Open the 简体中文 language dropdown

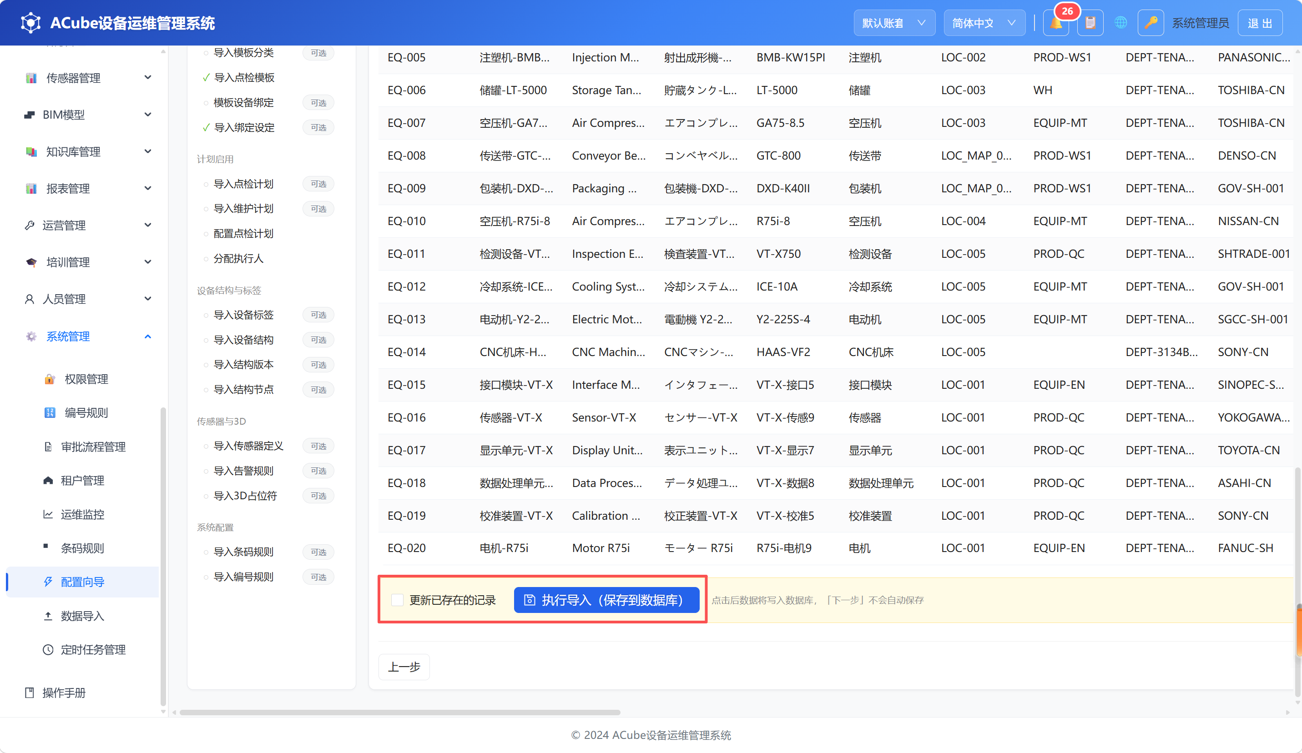click(x=984, y=23)
